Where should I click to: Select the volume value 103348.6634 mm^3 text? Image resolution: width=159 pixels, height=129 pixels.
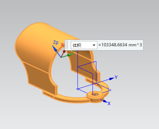(x=120, y=45)
